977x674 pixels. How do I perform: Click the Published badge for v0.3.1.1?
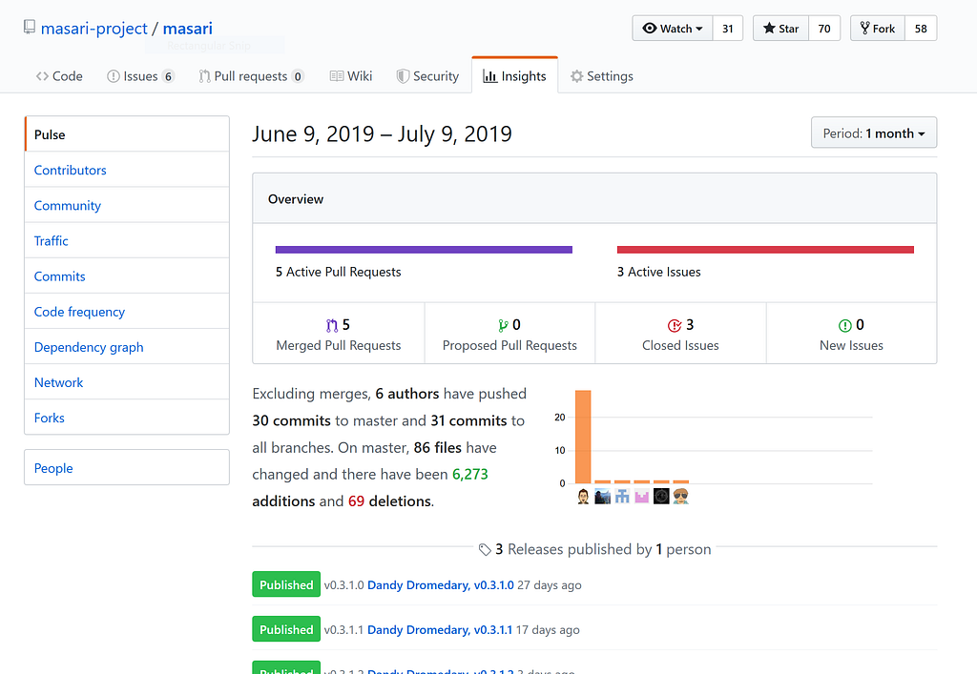coord(286,629)
